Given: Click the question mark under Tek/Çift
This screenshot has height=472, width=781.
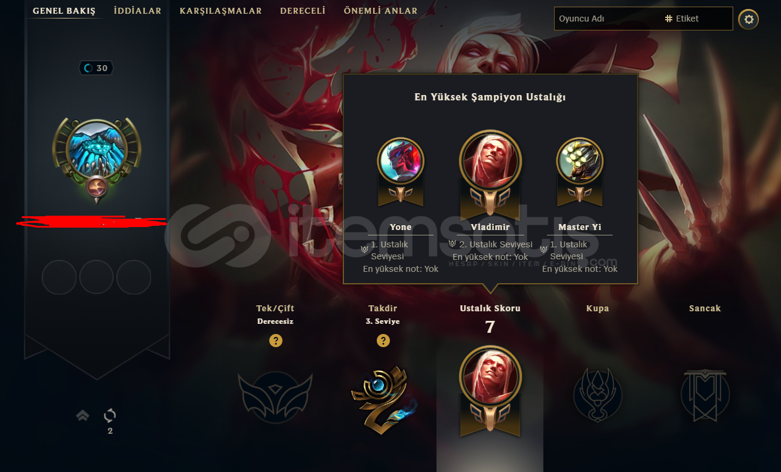Looking at the screenshot, I should (275, 341).
